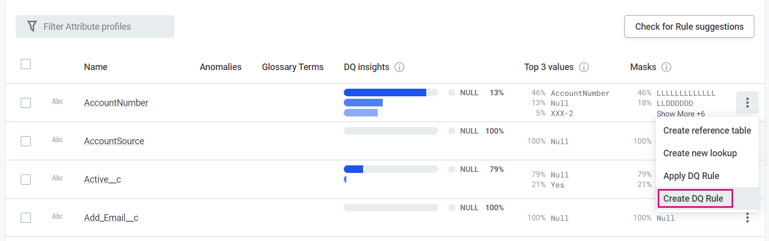The width and height of the screenshot is (769, 241).
Task: Check the AccountNumber row checkbox
Action: 26,103
